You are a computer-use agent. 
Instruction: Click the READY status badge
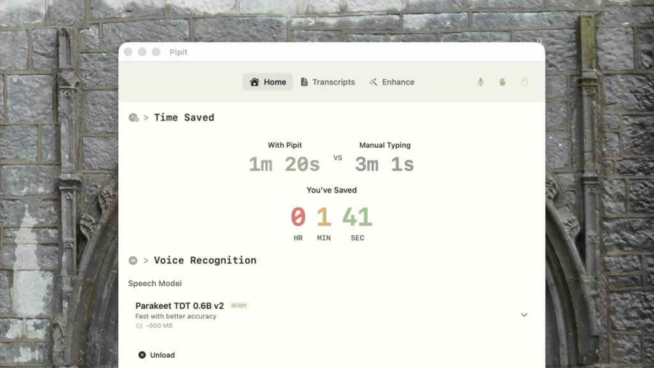(x=238, y=305)
